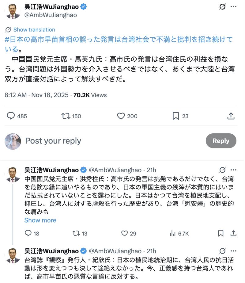Viewport: 245px width, 283px height.
Task: Share the first reply
Action: point(233,234)
